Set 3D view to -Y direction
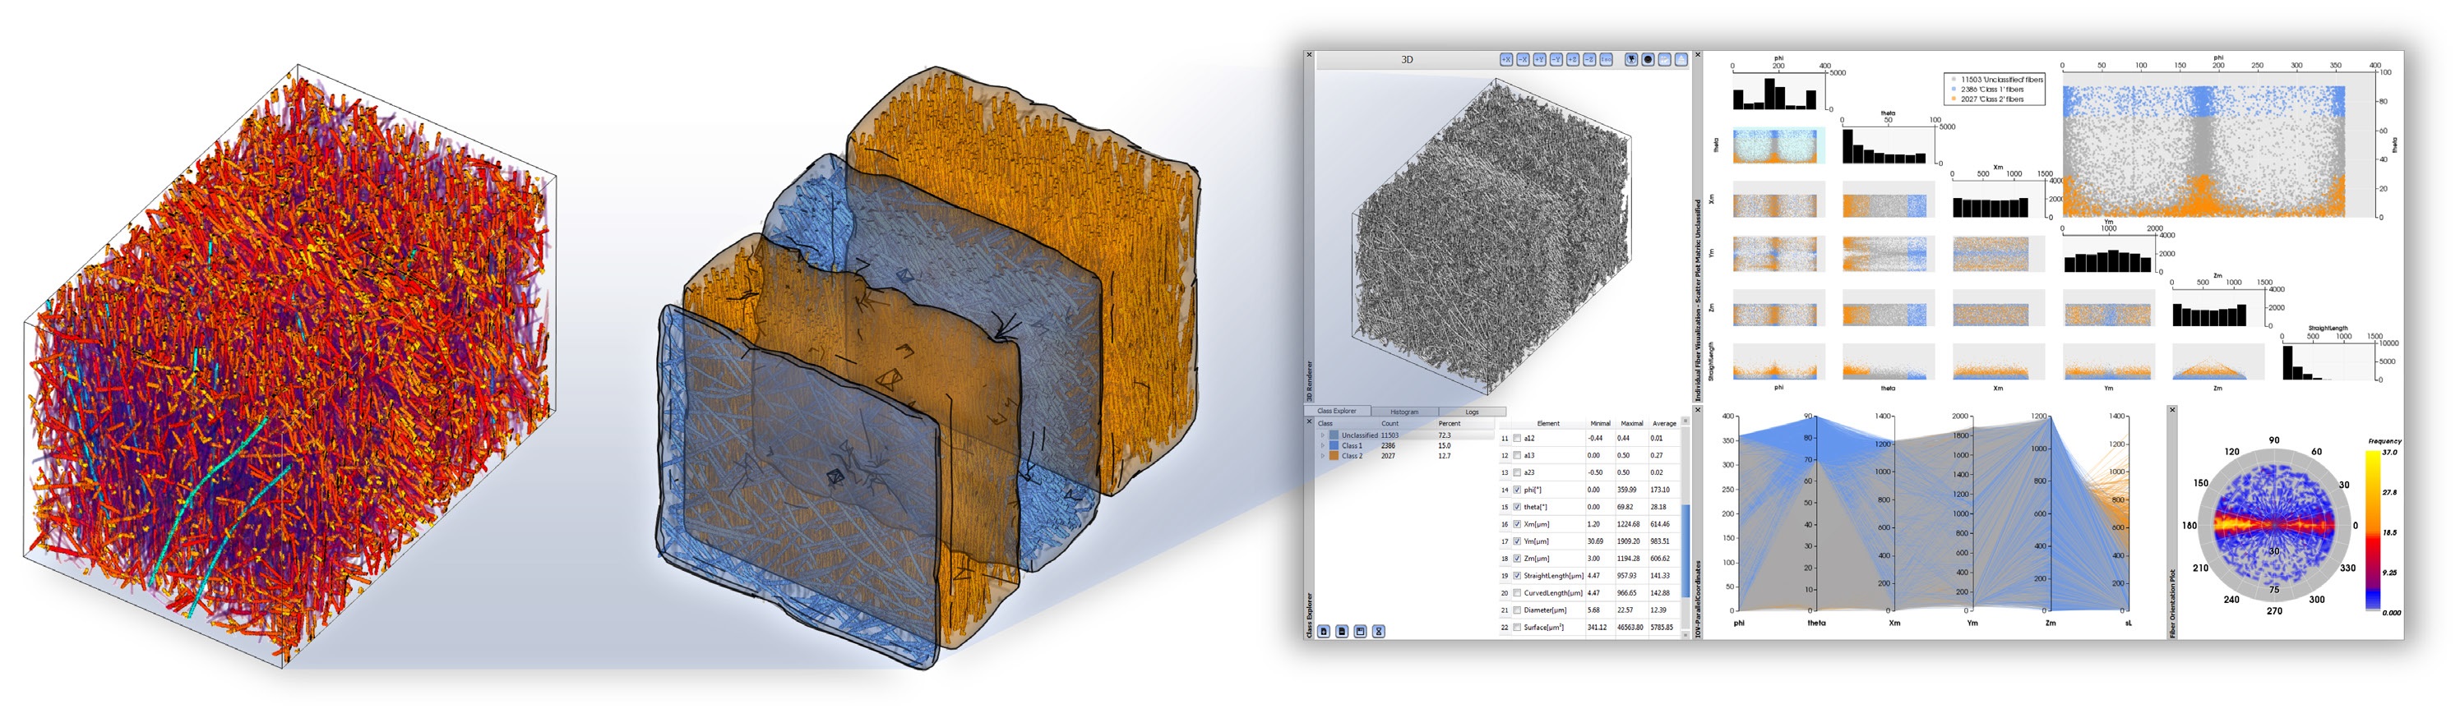This screenshot has width=2460, height=718. click(x=1556, y=59)
